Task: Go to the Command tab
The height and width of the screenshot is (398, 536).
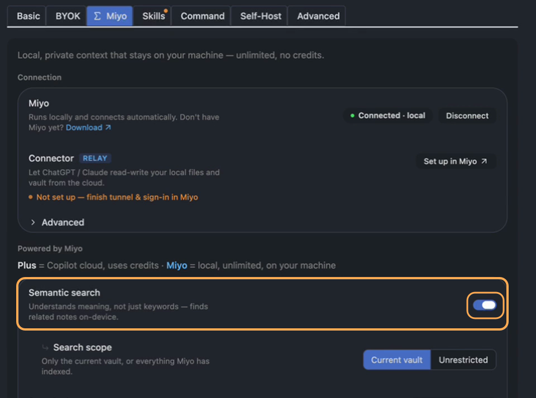Action: tap(201, 16)
